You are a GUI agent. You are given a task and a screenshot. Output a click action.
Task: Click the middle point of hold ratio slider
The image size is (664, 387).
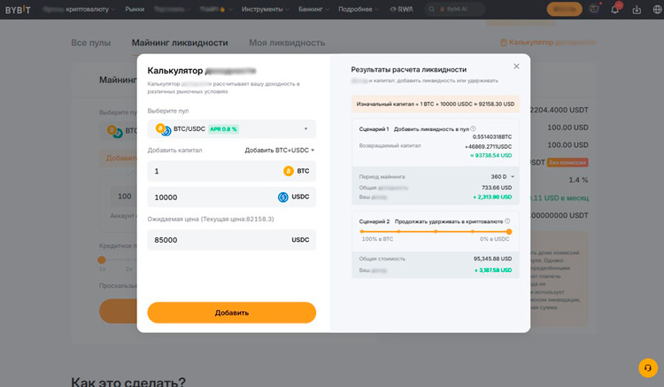click(436, 232)
